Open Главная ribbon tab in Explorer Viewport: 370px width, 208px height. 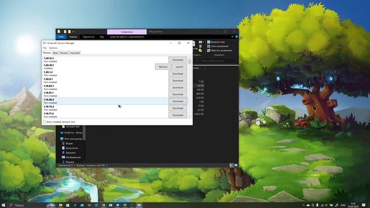click(x=73, y=37)
